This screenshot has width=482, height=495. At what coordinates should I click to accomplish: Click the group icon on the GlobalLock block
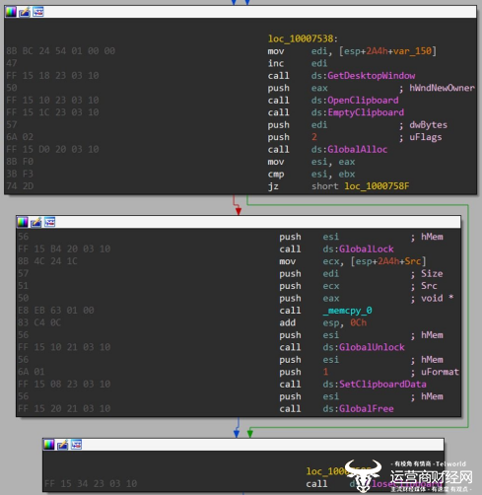(x=49, y=222)
